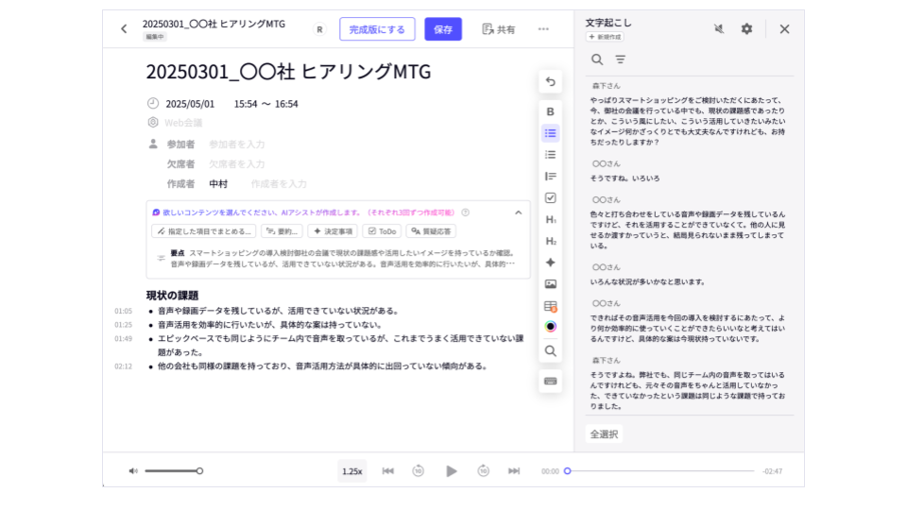Open the three-dots more options menu
Screen dimensions: 907x510
click(543, 29)
